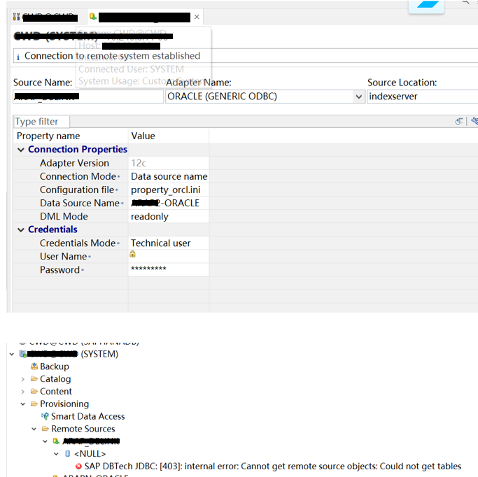Click the DML Mode property label
The width and height of the screenshot is (478, 477).
click(64, 216)
